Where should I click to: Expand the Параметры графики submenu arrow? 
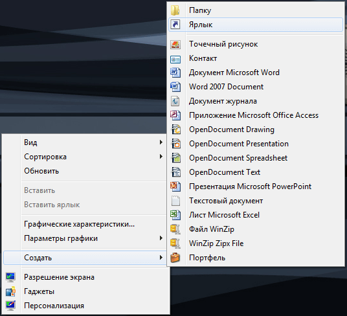(161, 238)
